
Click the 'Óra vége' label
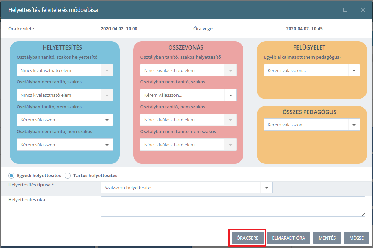coord(203,29)
